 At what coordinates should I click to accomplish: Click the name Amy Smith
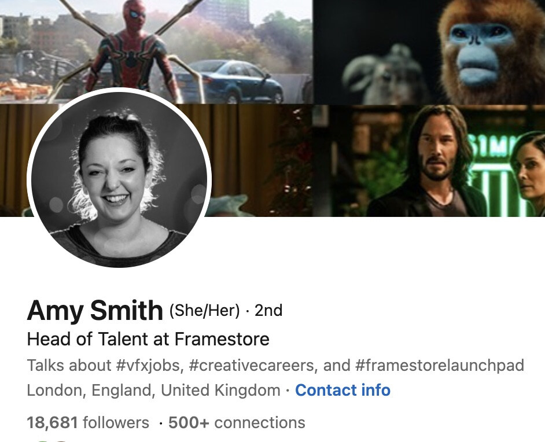click(93, 310)
